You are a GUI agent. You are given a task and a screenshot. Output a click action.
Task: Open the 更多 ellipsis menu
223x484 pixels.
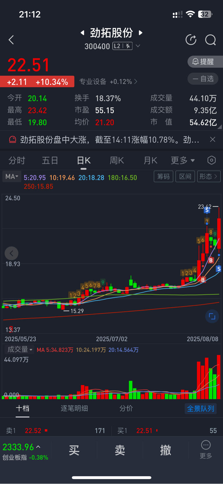206,450
